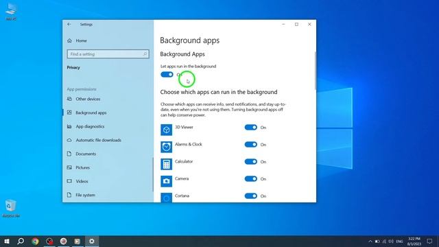Toggle Alarms & Clock background switch
The height and width of the screenshot is (247, 439).
pyautogui.click(x=251, y=145)
